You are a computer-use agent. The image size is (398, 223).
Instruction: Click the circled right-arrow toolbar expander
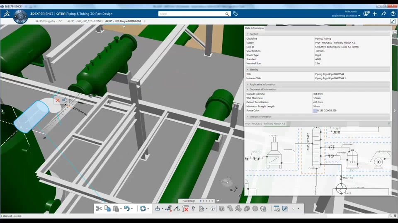point(213,209)
